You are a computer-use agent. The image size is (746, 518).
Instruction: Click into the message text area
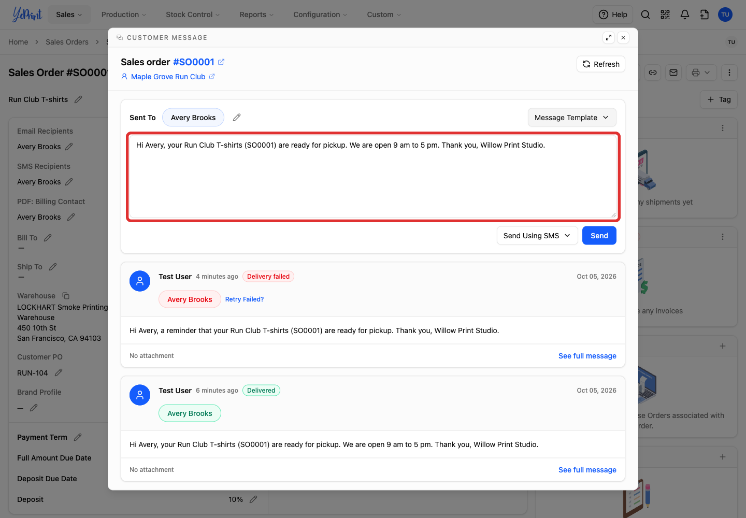pyautogui.click(x=373, y=177)
